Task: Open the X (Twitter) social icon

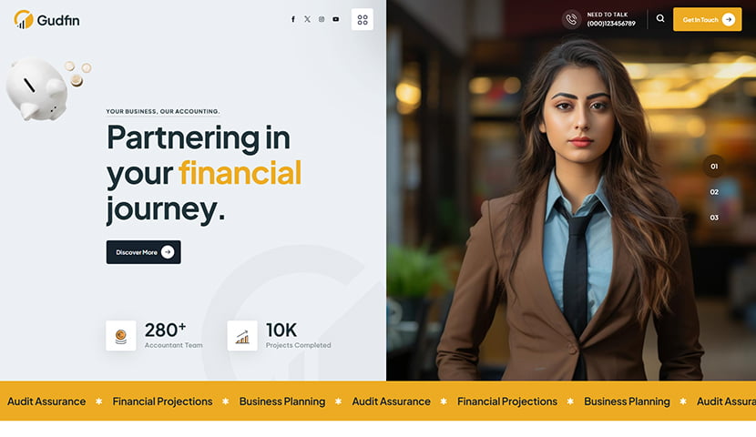Action: 307,19
